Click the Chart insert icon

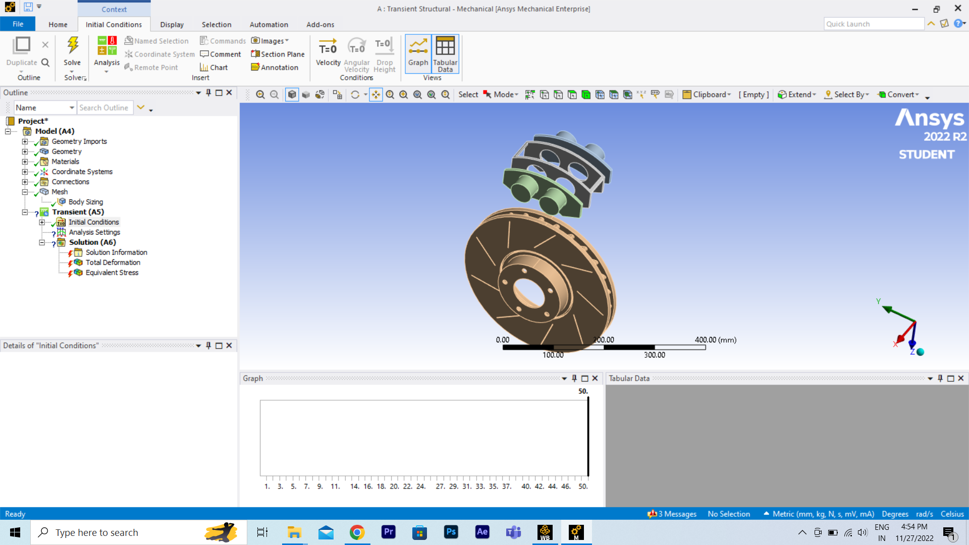213,67
